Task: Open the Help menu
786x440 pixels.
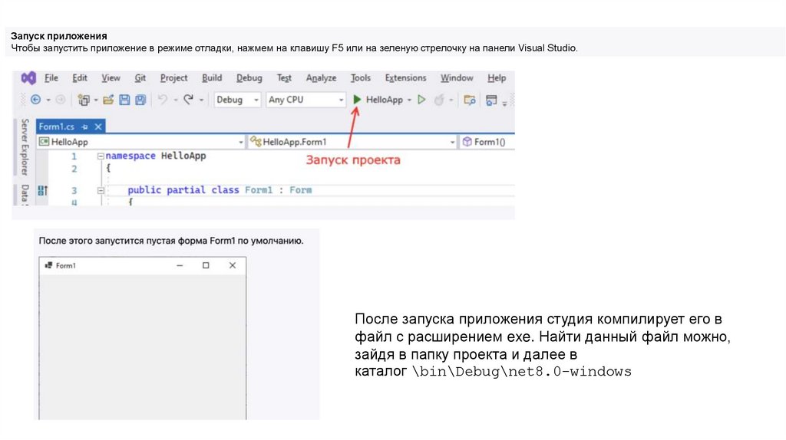Action: (497, 77)
